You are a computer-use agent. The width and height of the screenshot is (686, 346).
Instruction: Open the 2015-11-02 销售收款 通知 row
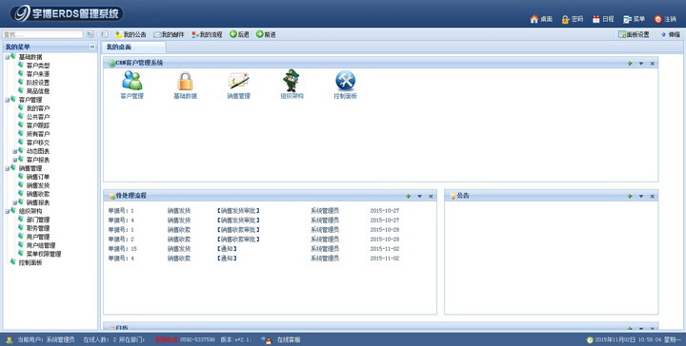pyautogui.click(x=253, y=259)
